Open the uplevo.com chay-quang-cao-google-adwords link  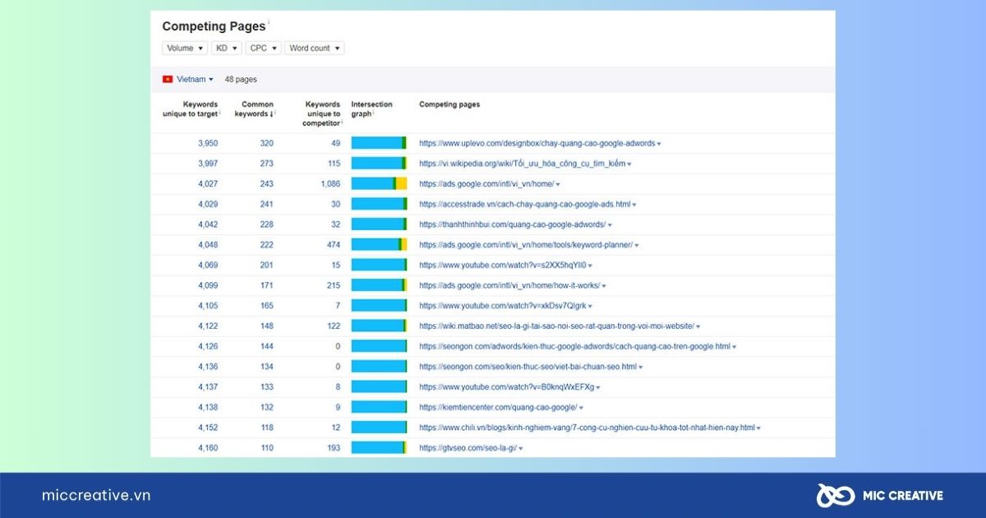537,143
